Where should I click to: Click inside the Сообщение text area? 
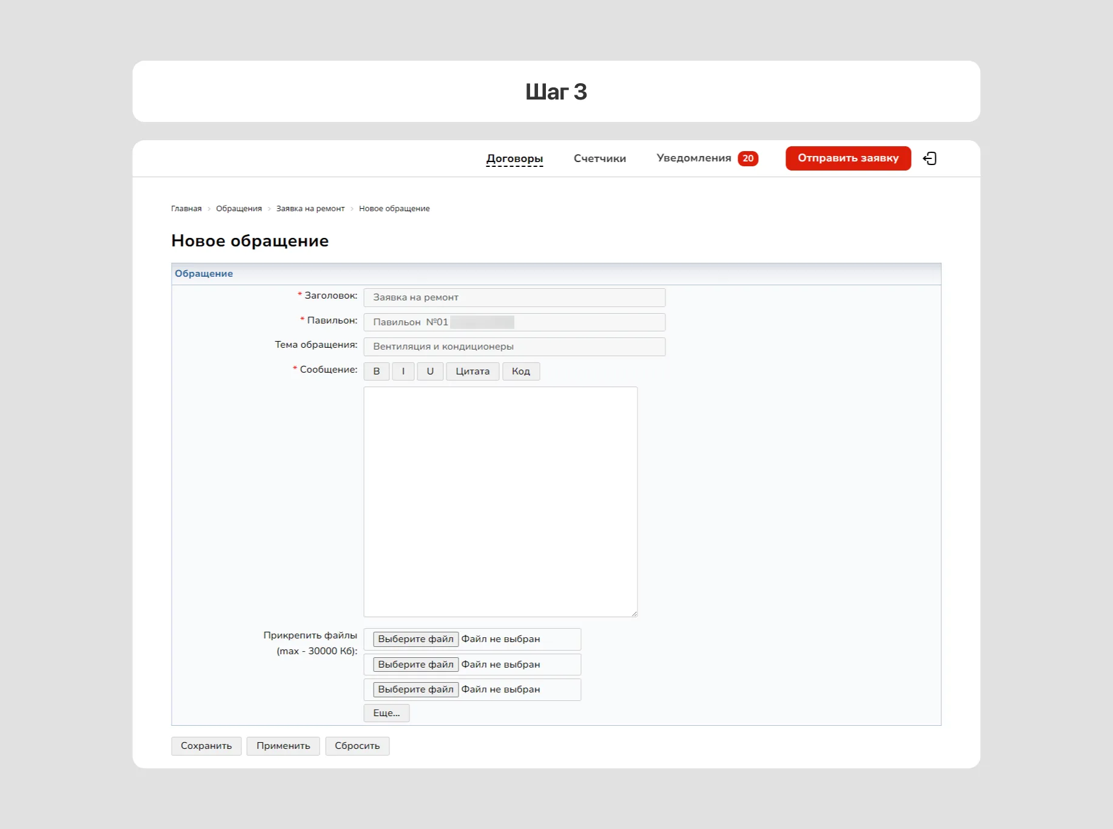[x=500, y=501]
